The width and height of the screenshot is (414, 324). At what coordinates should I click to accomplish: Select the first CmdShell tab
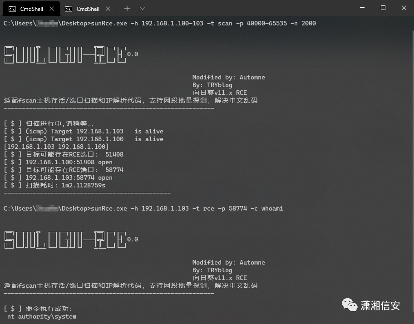31,9
